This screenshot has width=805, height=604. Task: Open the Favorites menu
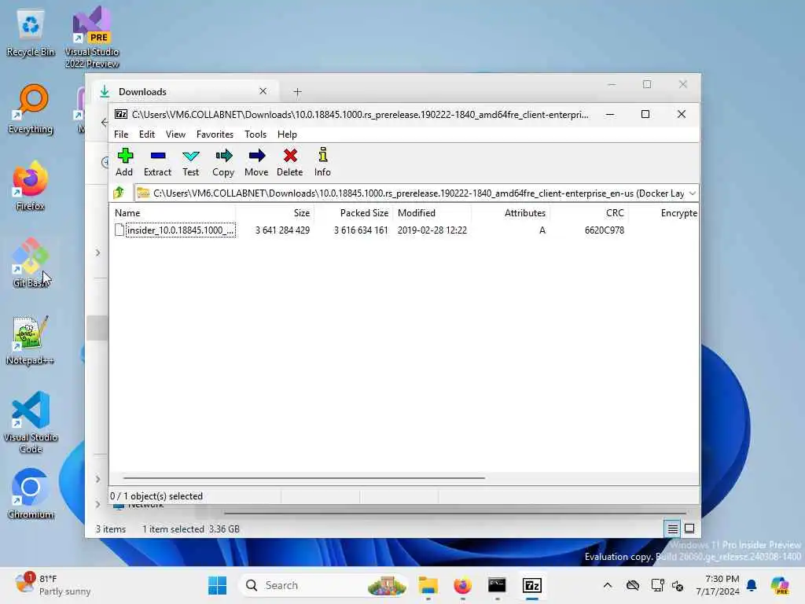pyautogui.click(x=215, y=134)
